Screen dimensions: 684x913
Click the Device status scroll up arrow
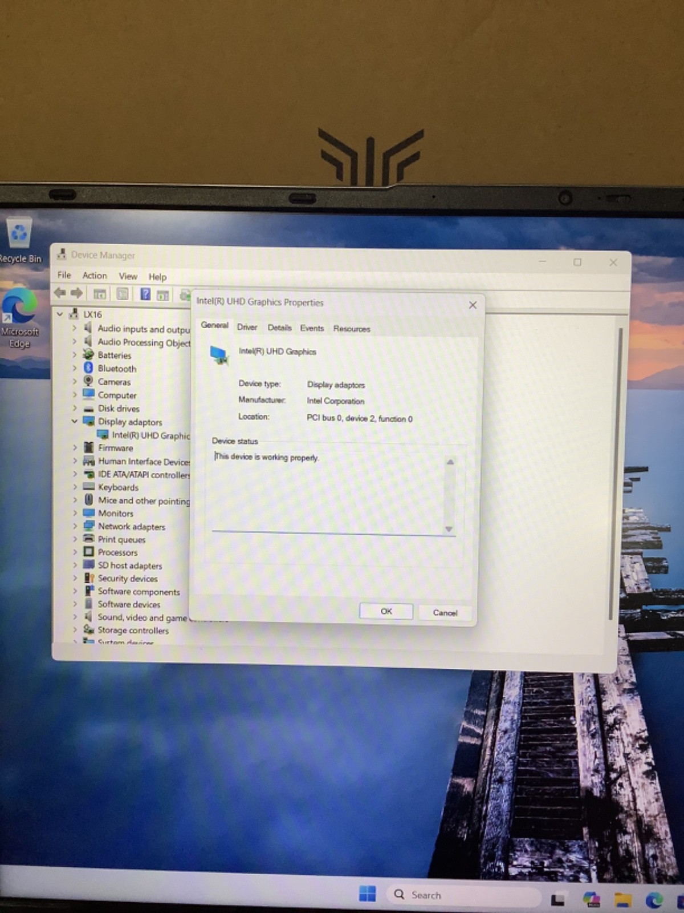tap(450, 462)
